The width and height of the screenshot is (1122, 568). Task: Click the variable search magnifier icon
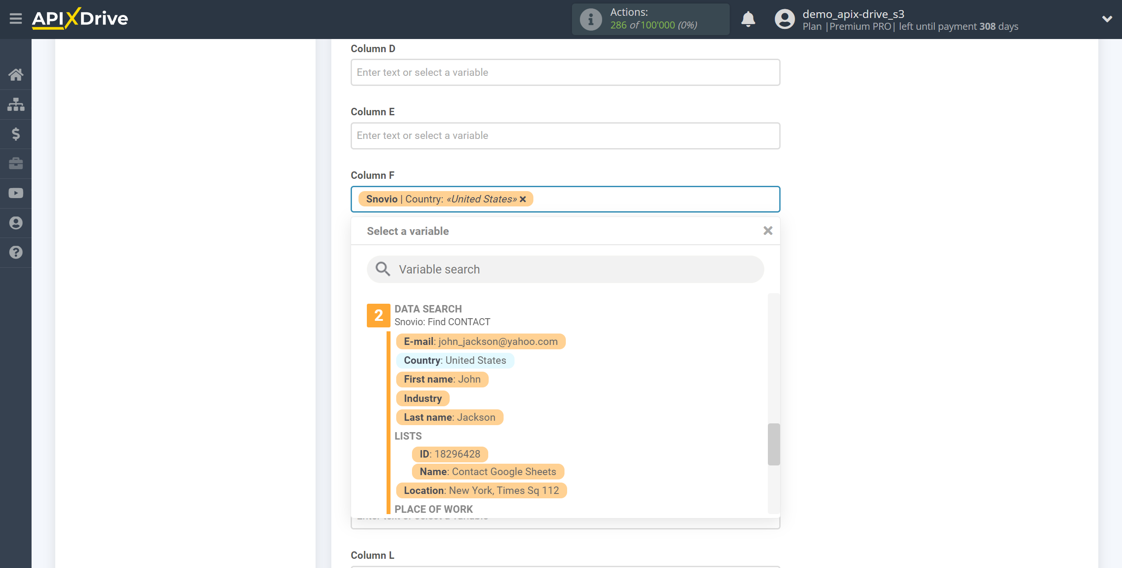pyautogui.click(x=383, y=269)
